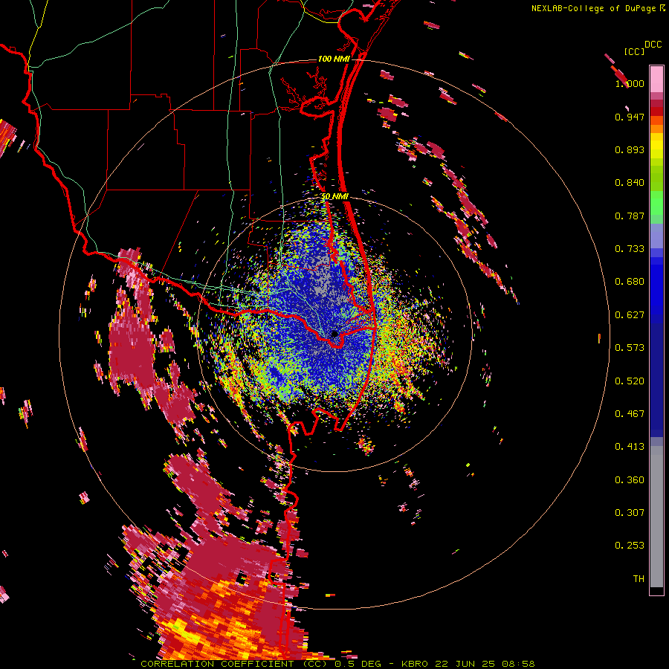Select the 0.253 color scale value
669x669 pixels.
630,546
